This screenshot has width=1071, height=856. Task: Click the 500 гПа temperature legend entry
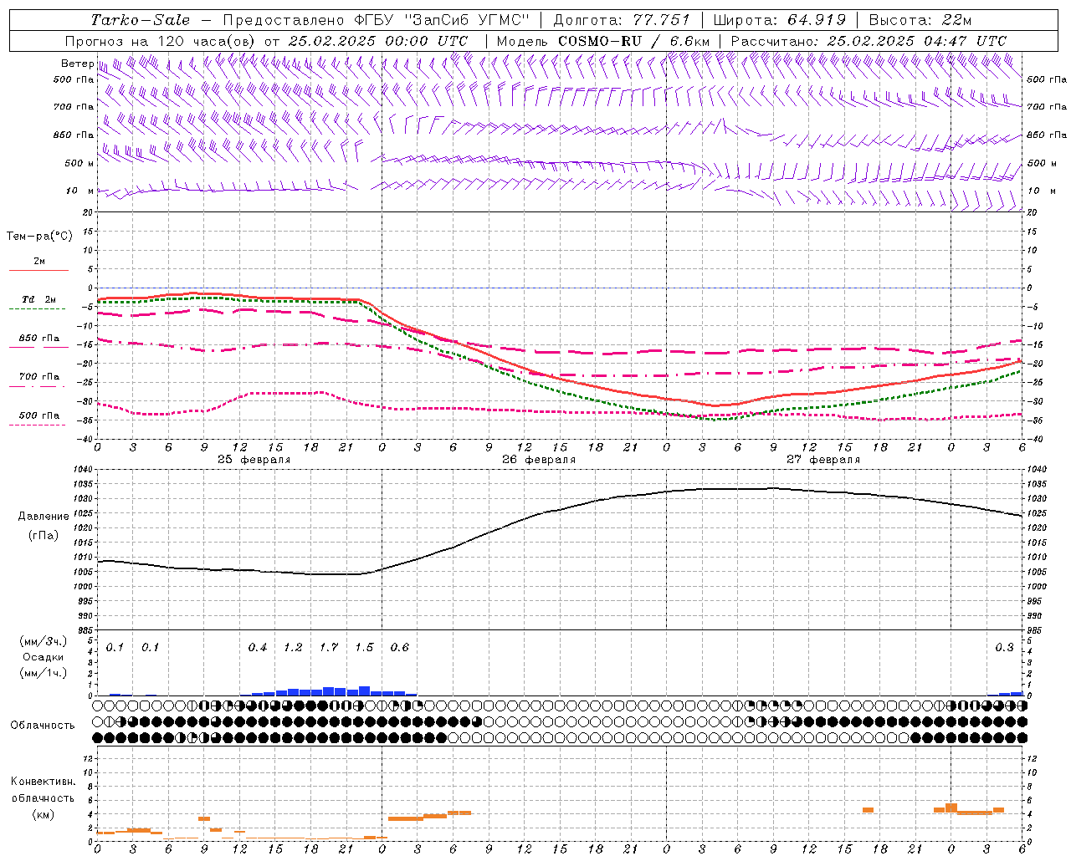38,415
